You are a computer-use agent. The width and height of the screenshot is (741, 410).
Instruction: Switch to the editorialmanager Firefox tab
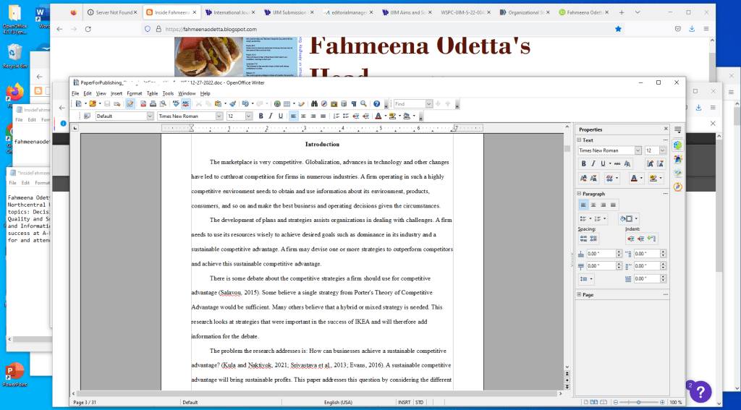tap(348, 12)
